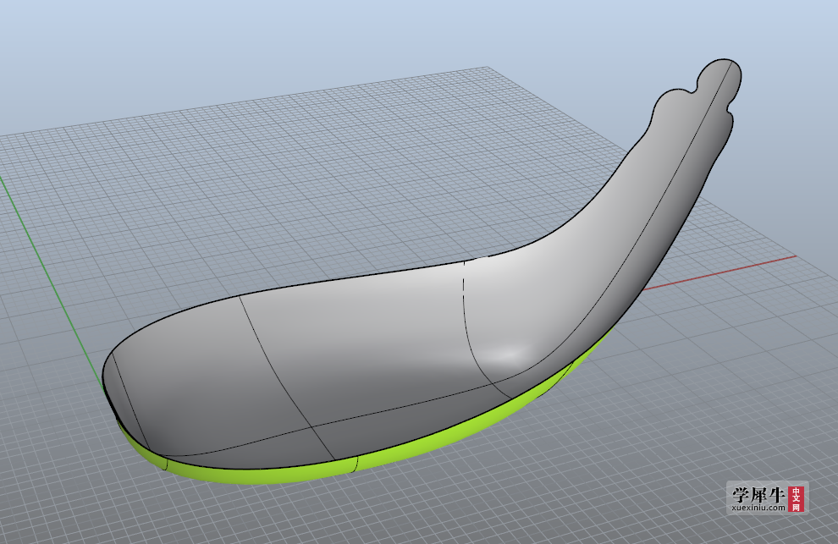Click the red X-axis line on grid

(x=719, y=272)
